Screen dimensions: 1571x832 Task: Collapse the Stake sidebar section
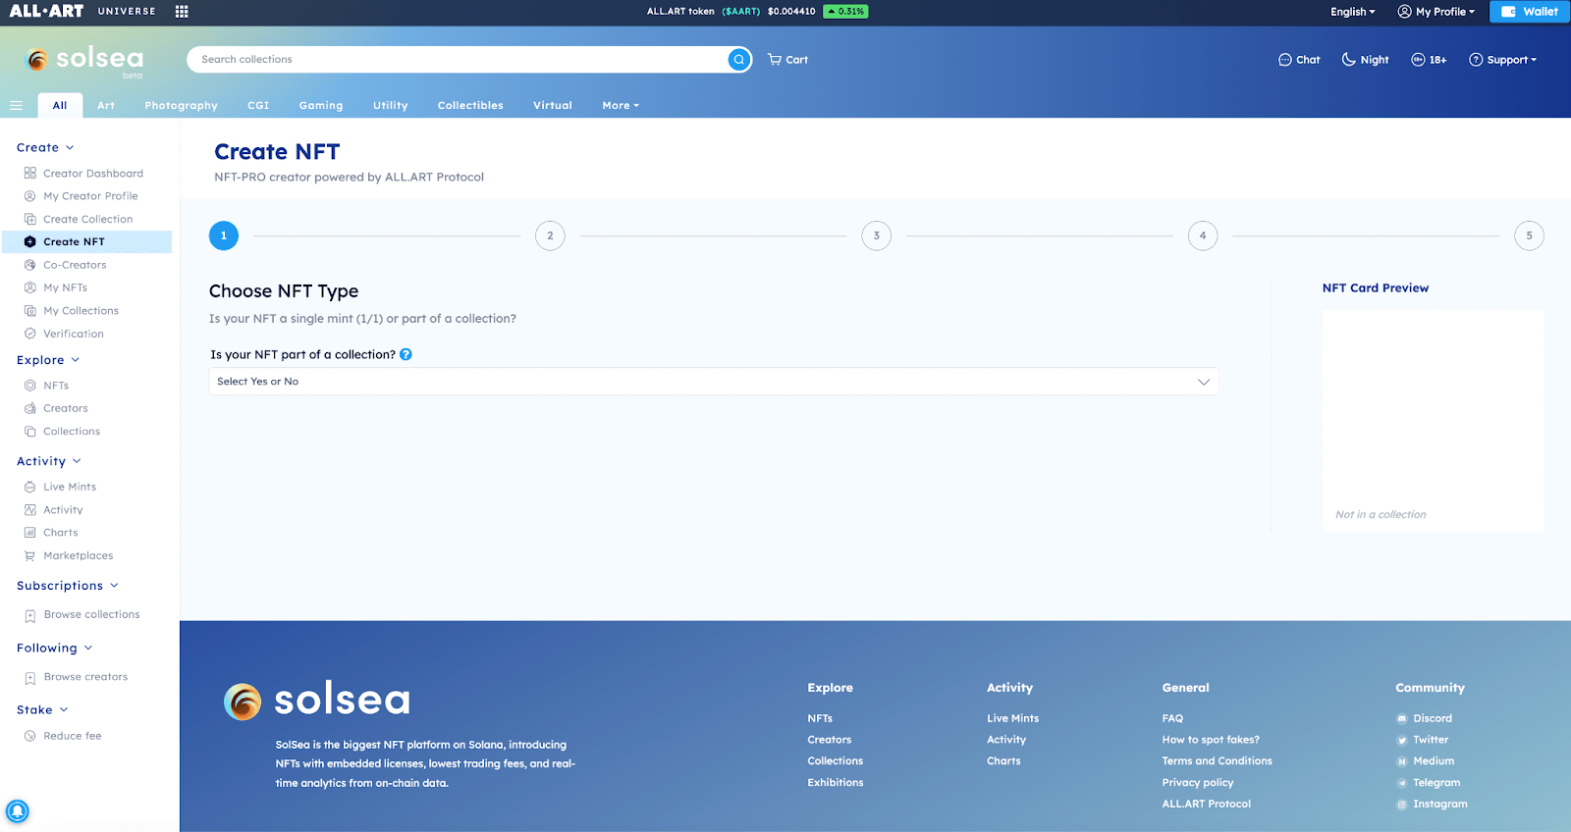click(42, 709)
